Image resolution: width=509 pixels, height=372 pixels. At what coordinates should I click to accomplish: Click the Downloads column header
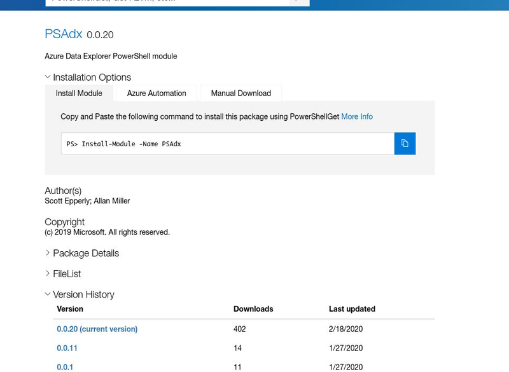253,309
